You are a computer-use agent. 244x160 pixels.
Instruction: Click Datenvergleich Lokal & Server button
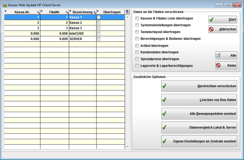(199, 128)
